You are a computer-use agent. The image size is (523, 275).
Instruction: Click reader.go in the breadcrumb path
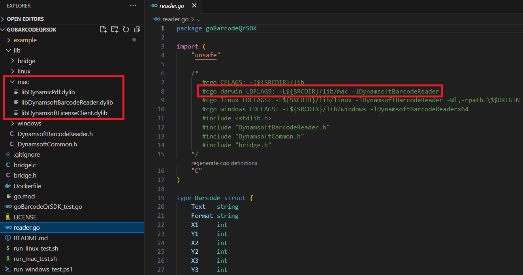[x=175, y=19]
